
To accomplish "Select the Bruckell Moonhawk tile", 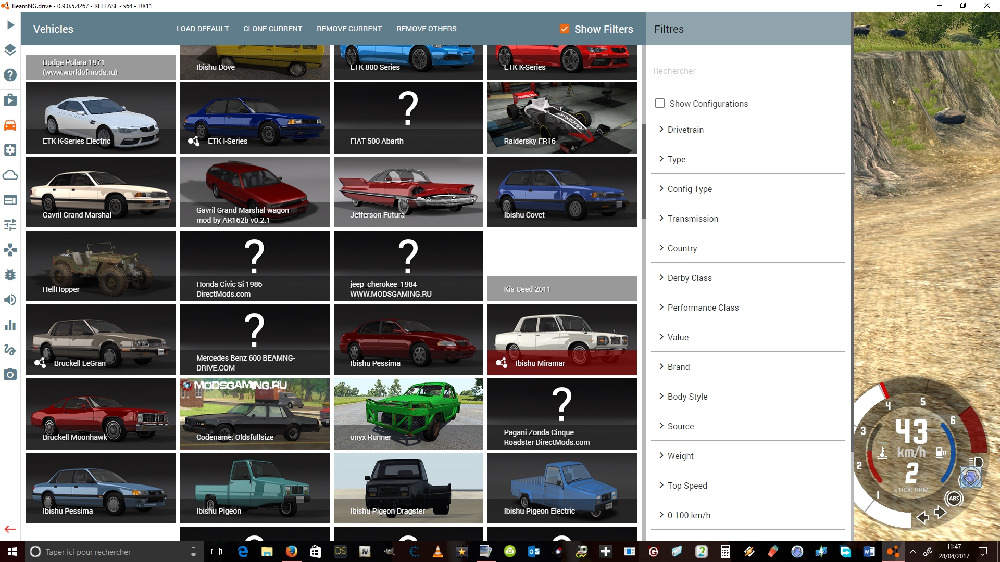I will point(101,414).
